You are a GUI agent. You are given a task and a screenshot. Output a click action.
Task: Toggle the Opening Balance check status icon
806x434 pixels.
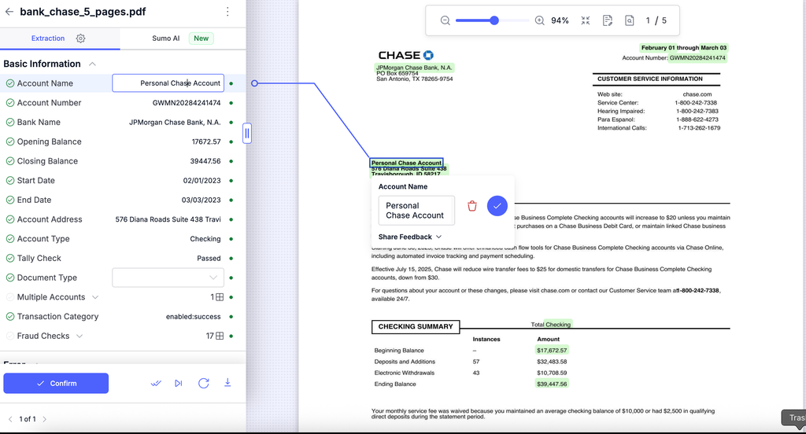pos(9,142)
